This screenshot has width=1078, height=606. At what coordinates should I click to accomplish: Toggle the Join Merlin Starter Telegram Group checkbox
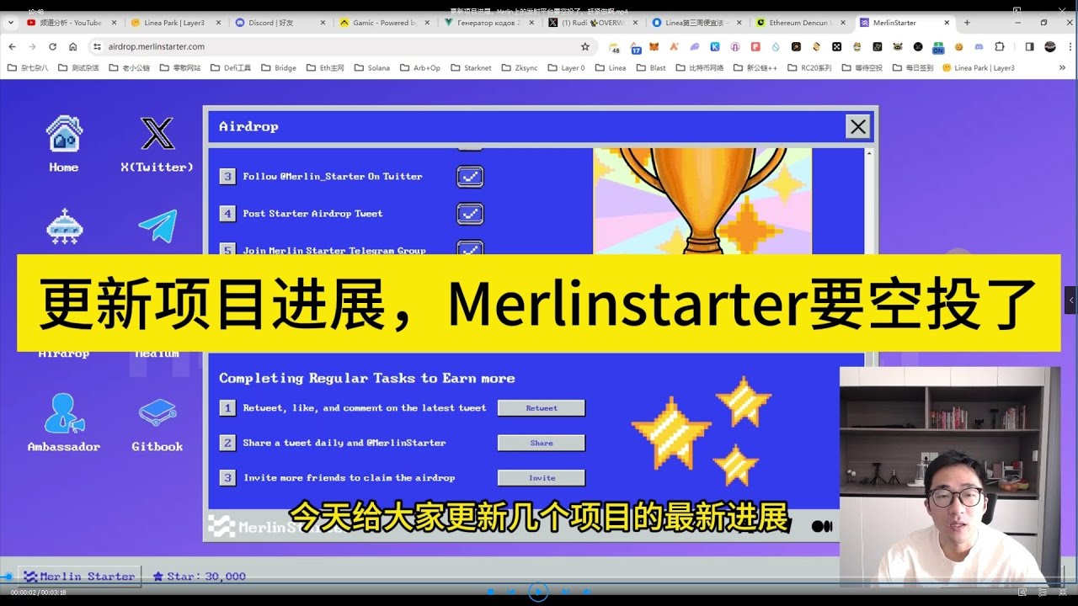[470, 248]
